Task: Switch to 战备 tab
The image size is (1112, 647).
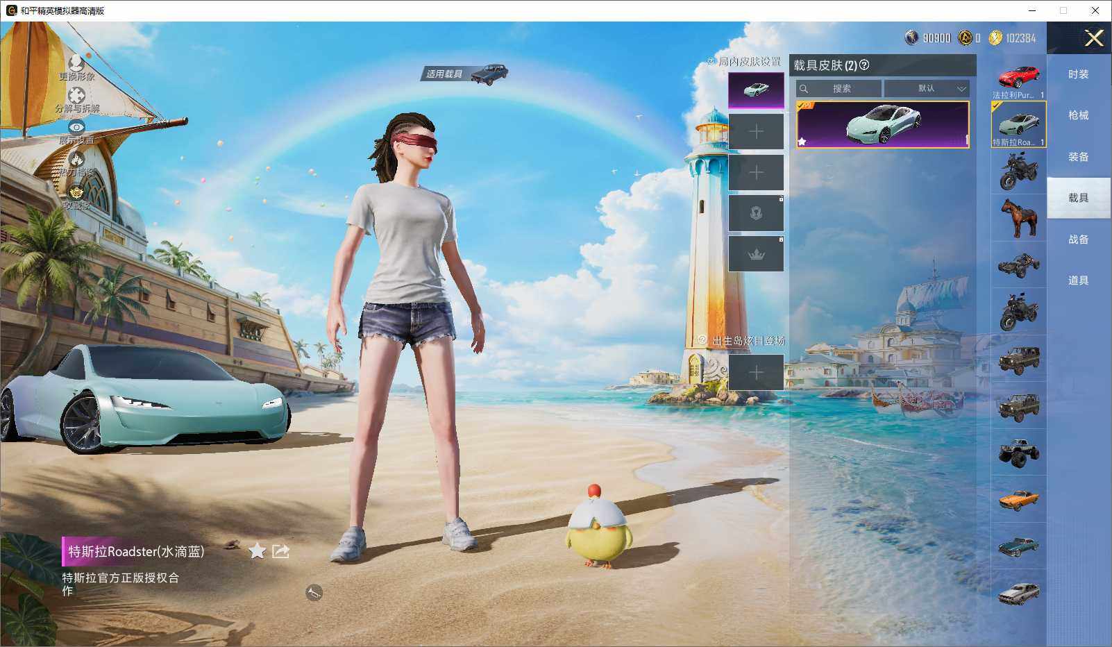Action: [x=1079, y=240]
